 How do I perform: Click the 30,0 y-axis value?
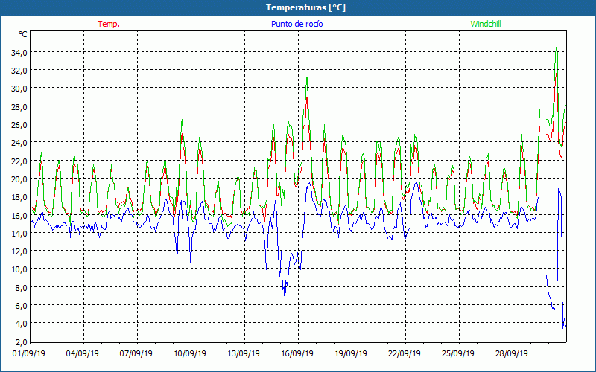click(19, 89)
